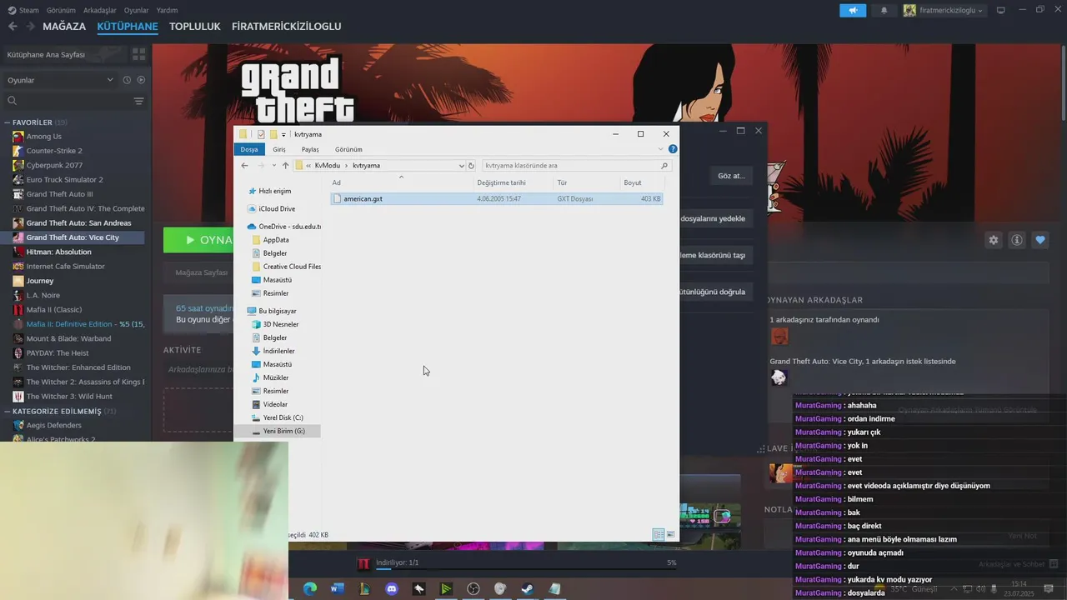Open Explorer address bar history dropdown

(x=462, y=165)
